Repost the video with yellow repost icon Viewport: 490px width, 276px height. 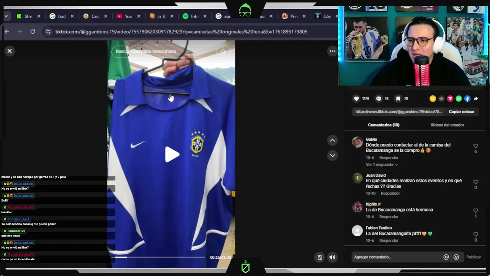point(433,99)
